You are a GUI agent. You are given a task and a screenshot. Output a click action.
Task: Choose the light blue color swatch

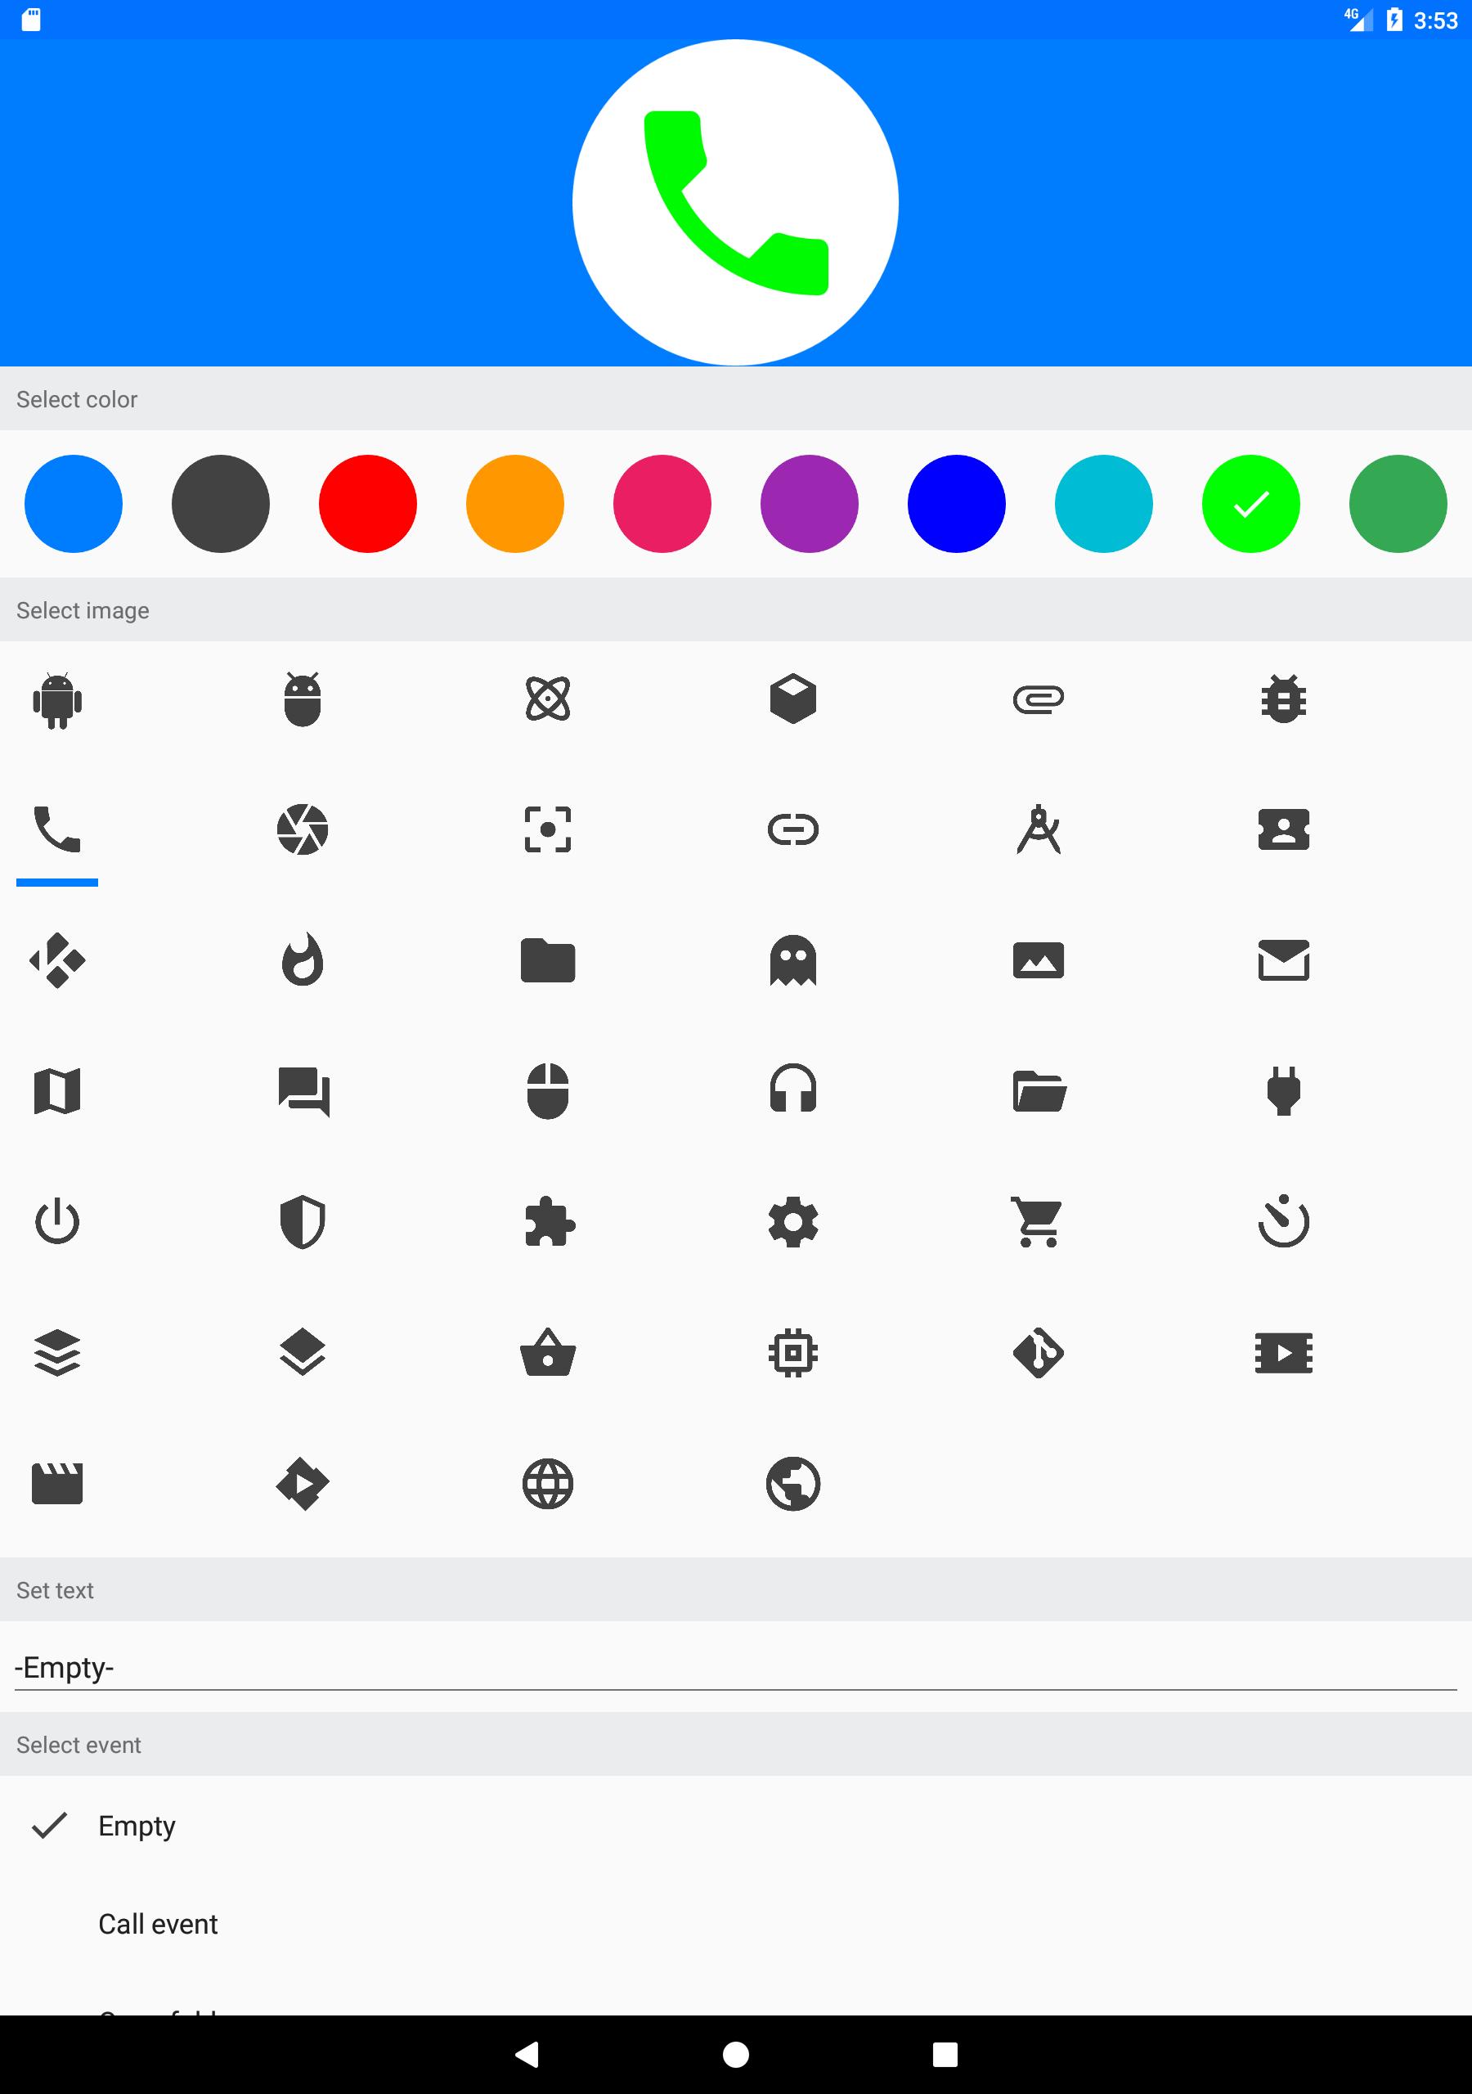tap(74, 503)
